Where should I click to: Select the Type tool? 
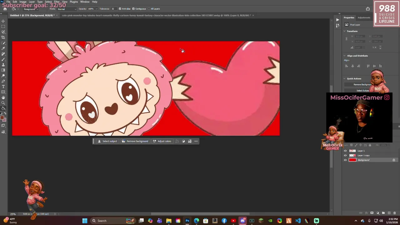pyautogui.click(x=3, y=87)
